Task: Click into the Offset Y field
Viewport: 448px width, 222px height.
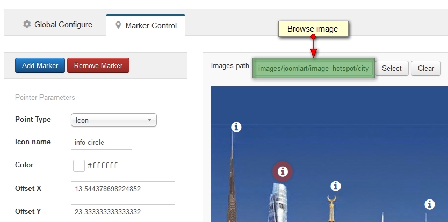Action: point(123,212)
